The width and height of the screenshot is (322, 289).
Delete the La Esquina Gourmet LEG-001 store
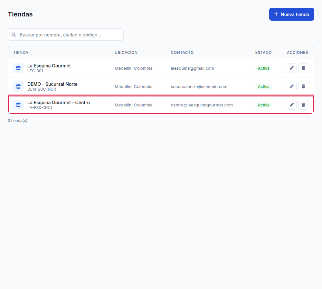click(303, 68)
